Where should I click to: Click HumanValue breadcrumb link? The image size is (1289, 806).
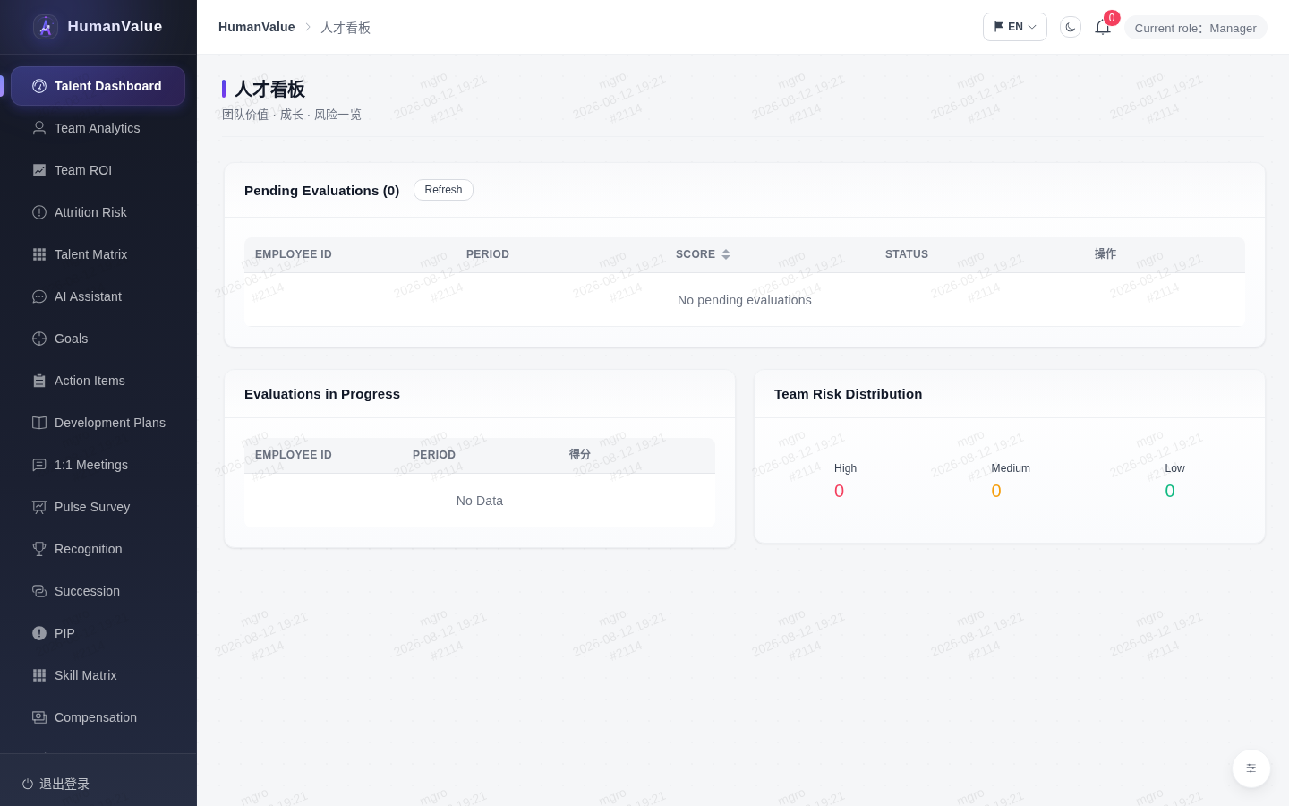point(257,27)
